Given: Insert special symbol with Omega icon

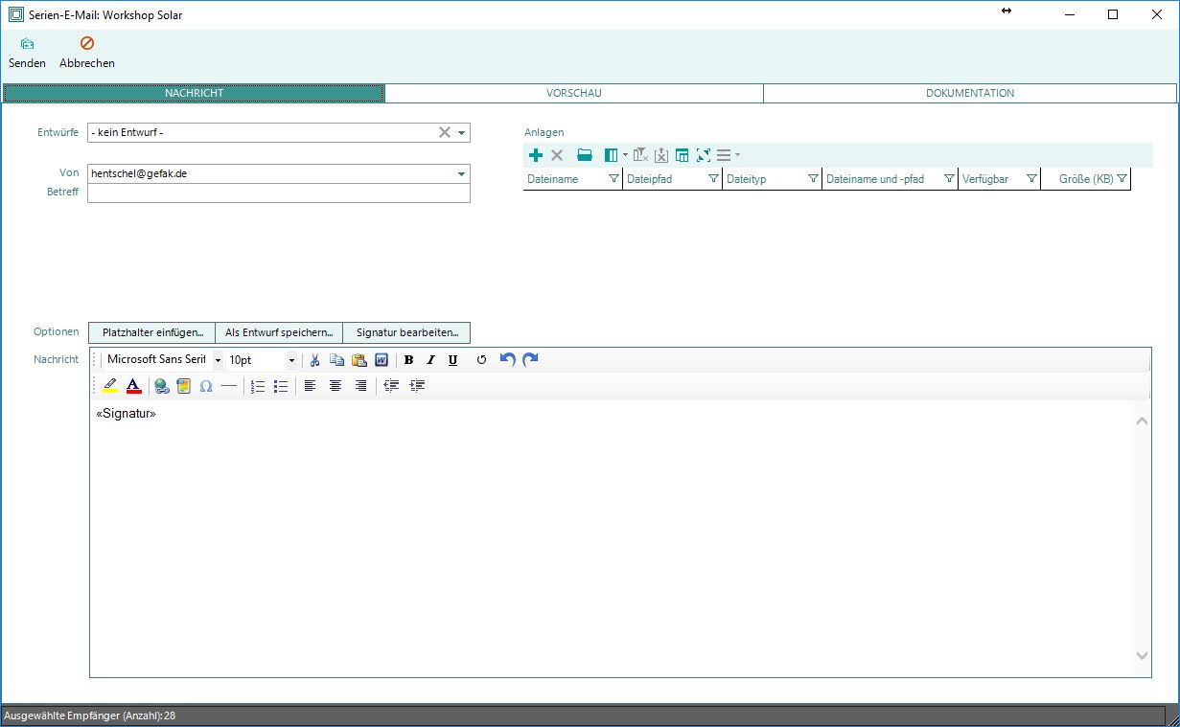Looking at the screenshot, I should pos(205,386).
